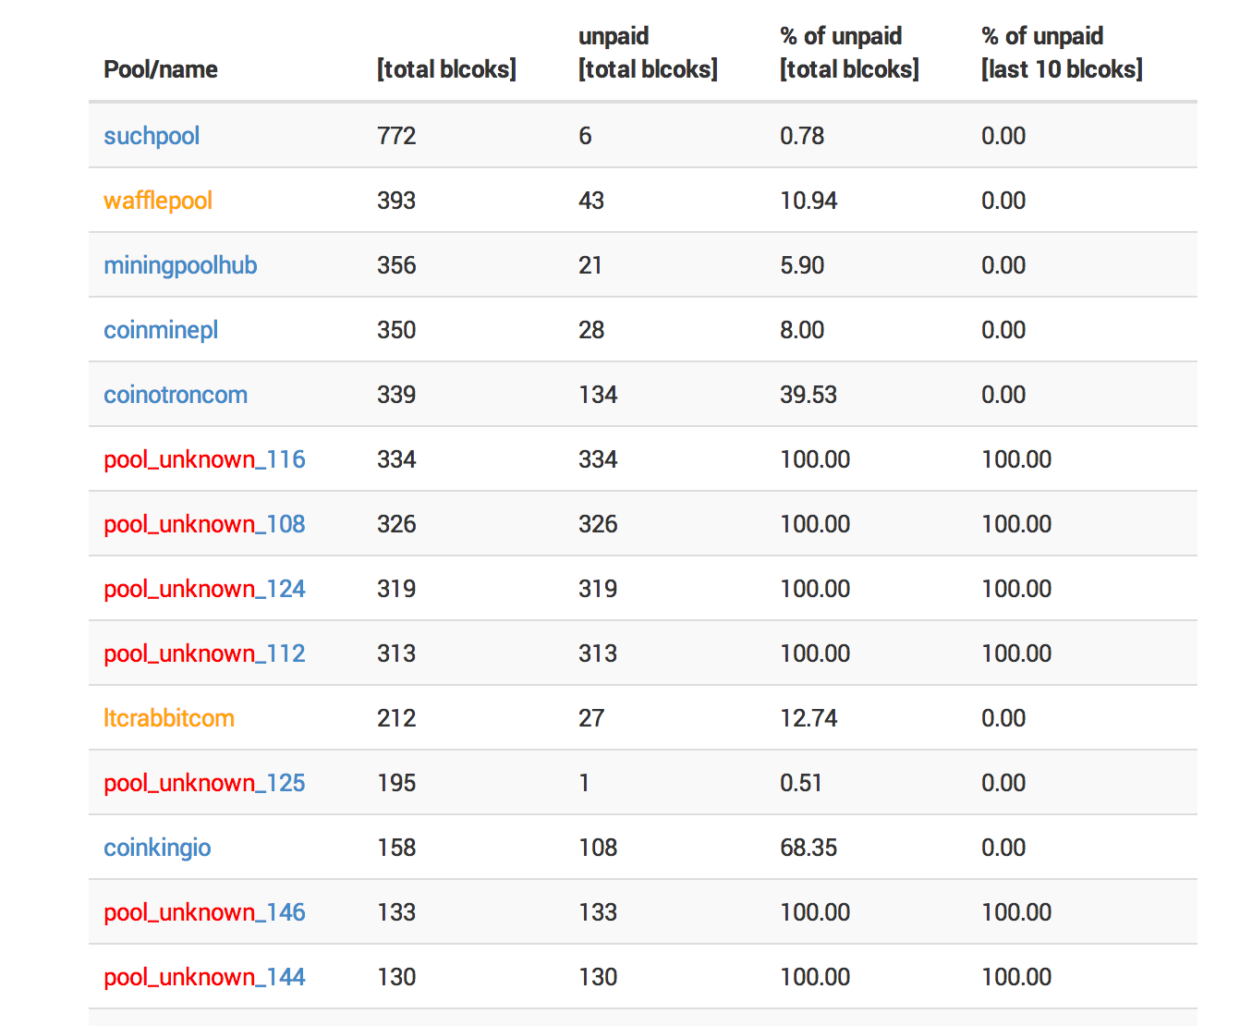Open the wafflepool link
Viewport: 1240px width, 1026px height.
click(158, 201)
